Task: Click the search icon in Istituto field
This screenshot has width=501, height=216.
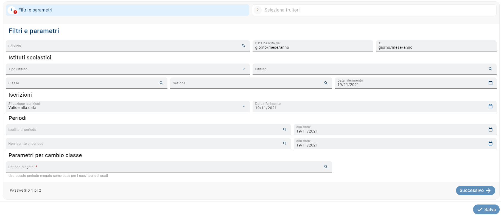Action: (x=490, y=69)
